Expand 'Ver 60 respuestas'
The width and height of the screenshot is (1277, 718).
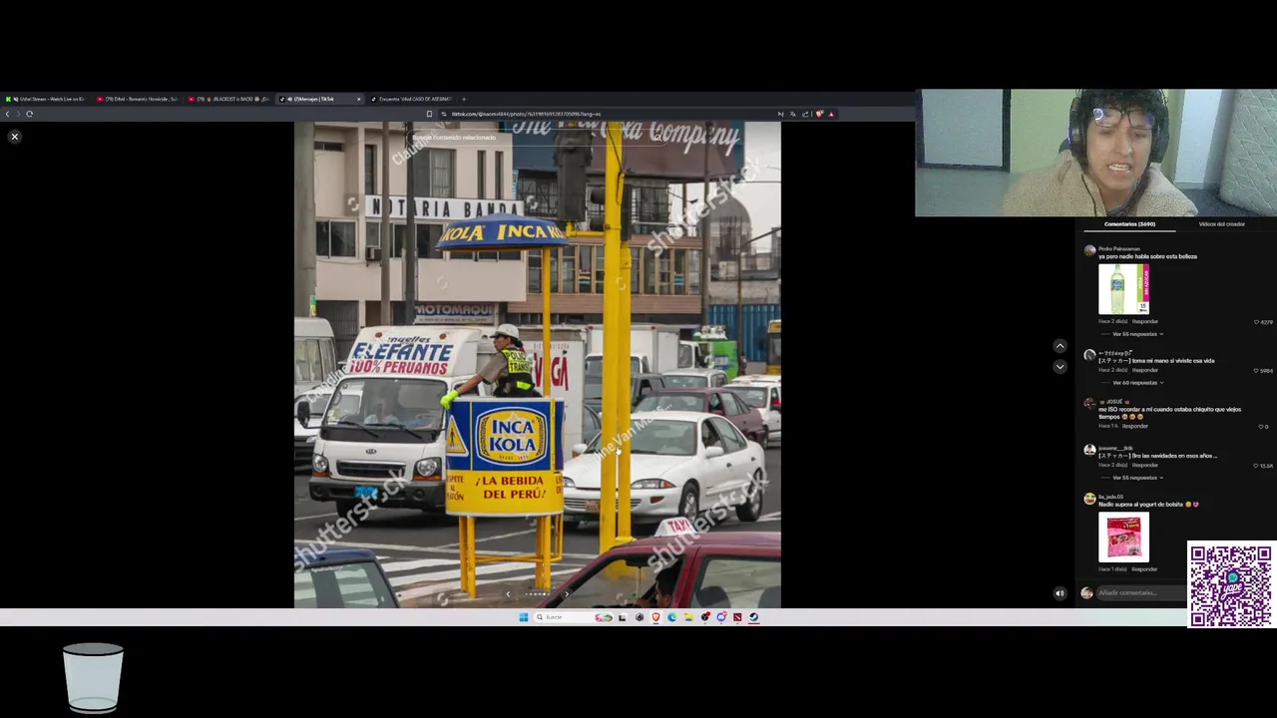1137,382
